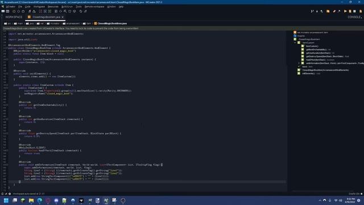Select ClosedMagicBookItem(ArcanascentModElements) constructor in outline

pyautogui.click(x=323, y=70)
